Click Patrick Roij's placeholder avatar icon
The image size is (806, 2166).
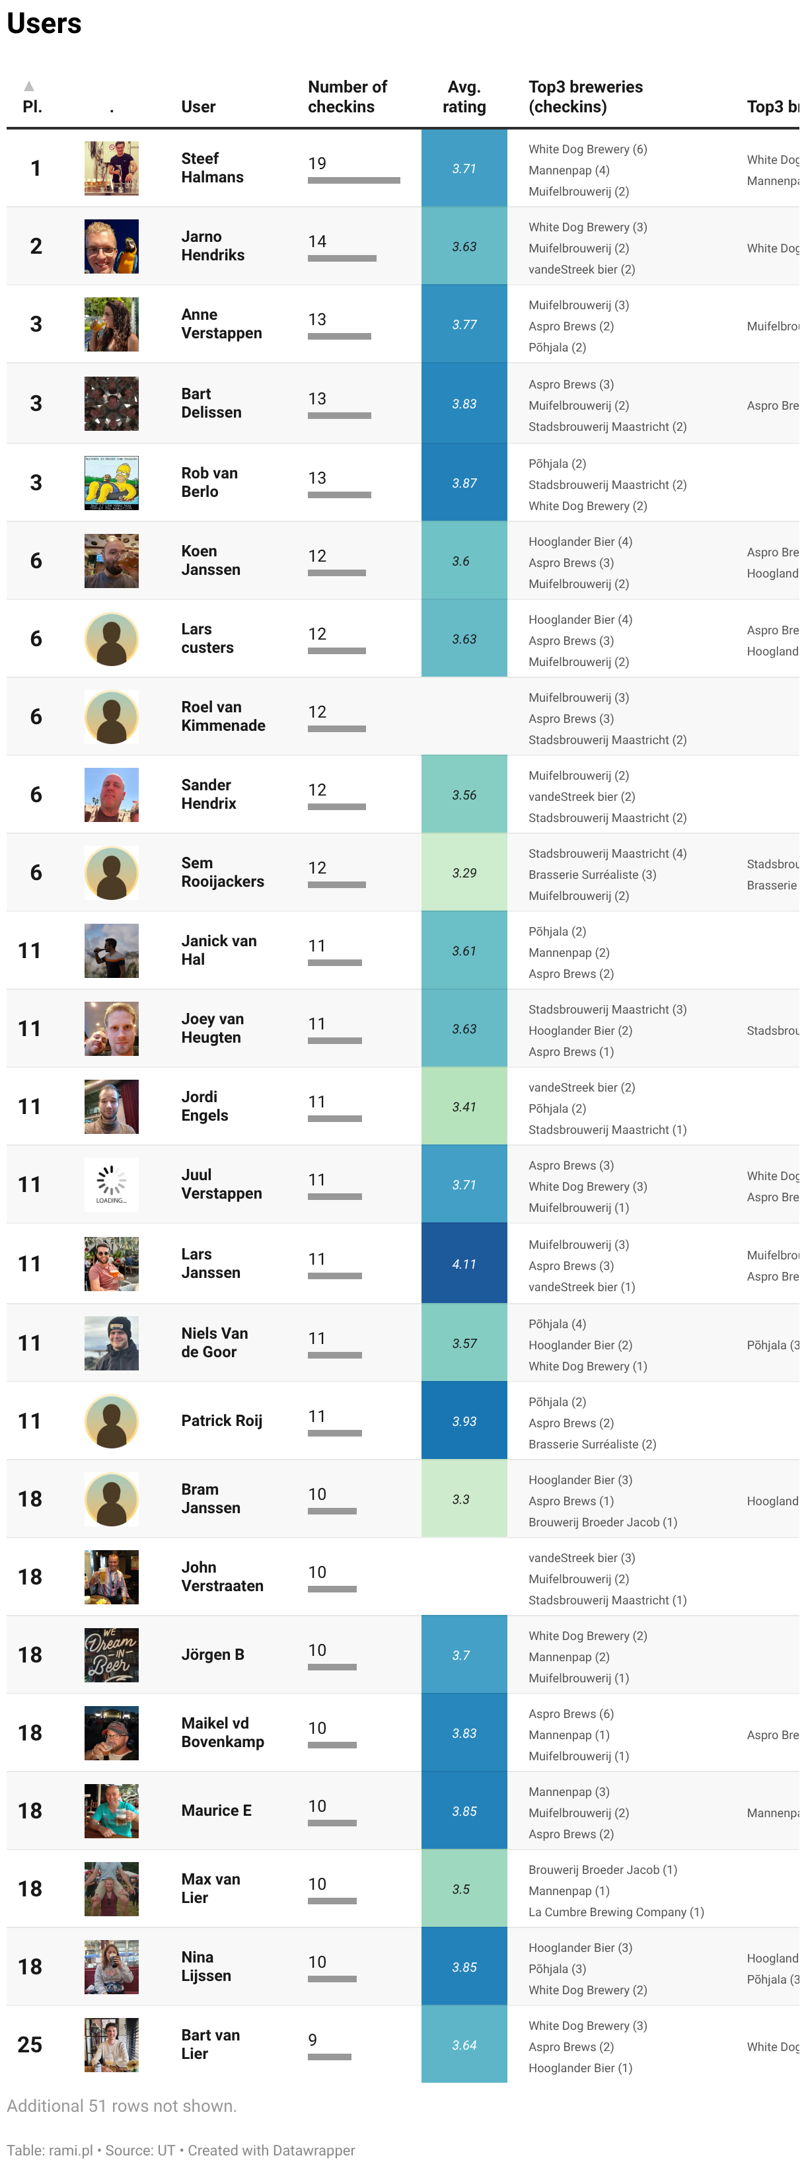tap(111, 1421)
